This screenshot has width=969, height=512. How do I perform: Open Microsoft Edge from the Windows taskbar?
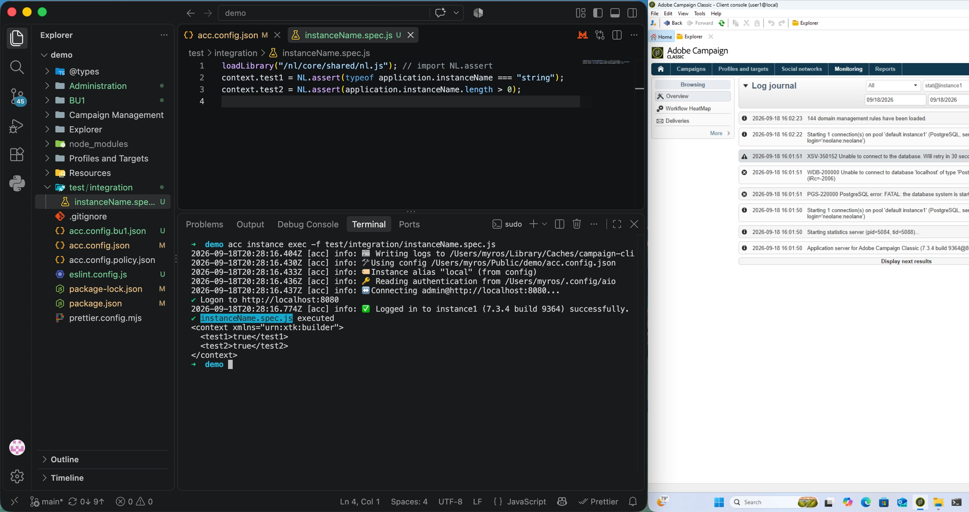[866, 502]
